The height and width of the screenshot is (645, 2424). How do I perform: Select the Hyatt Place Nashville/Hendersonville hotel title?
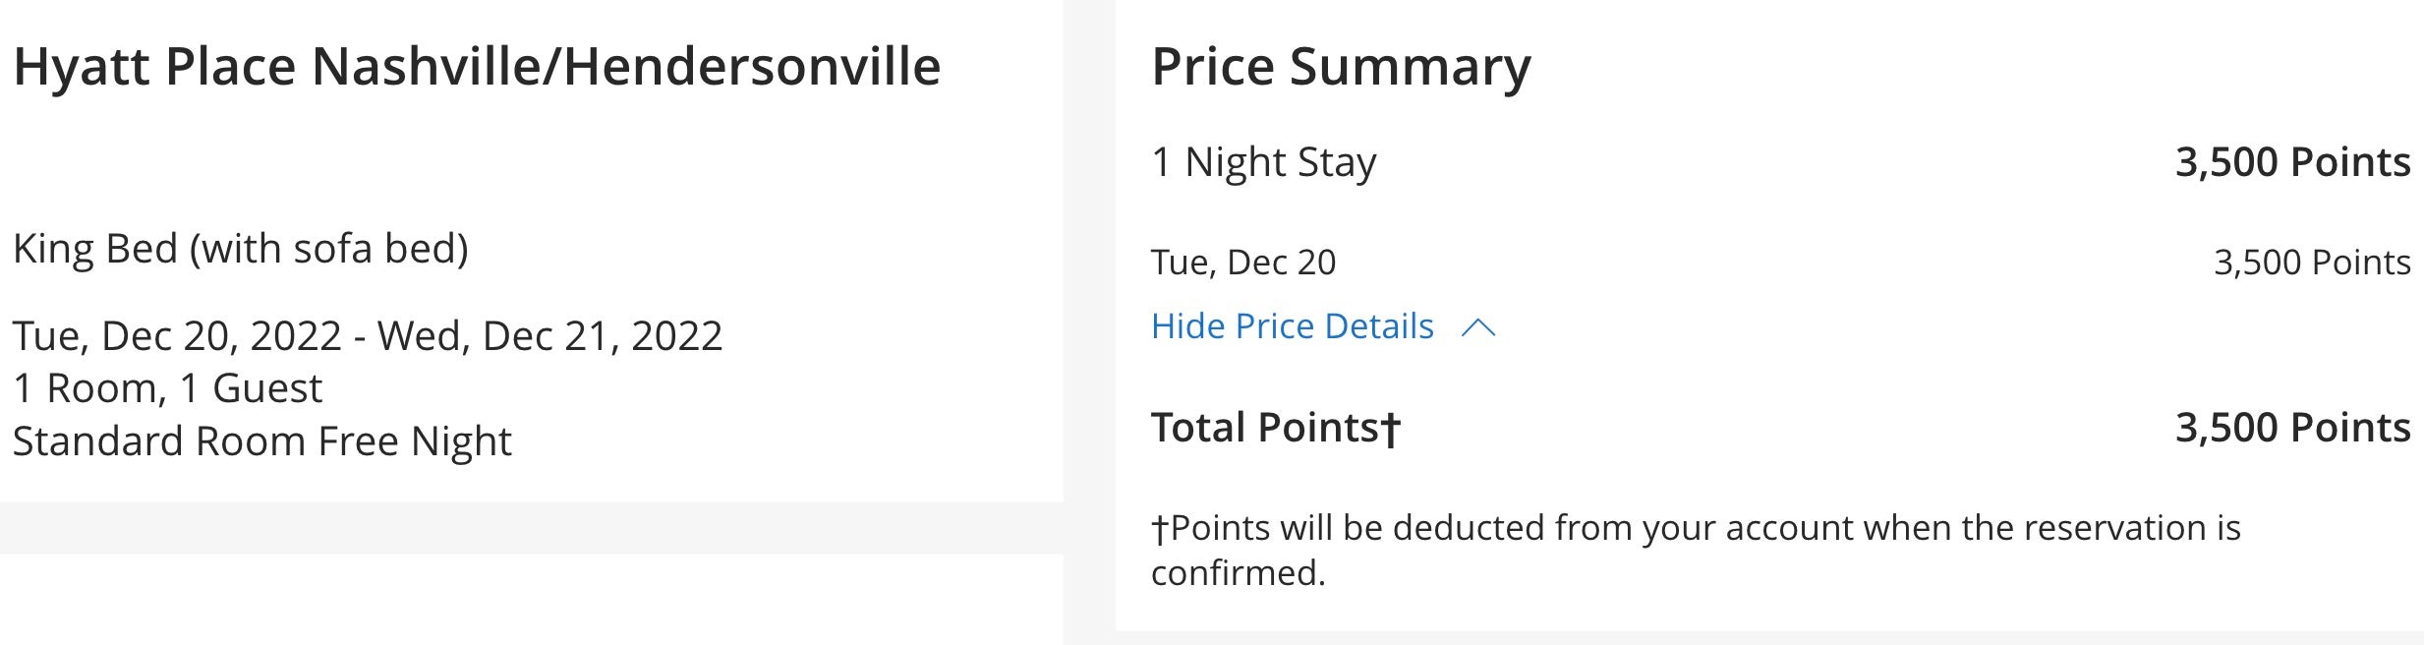pos(477,67)
